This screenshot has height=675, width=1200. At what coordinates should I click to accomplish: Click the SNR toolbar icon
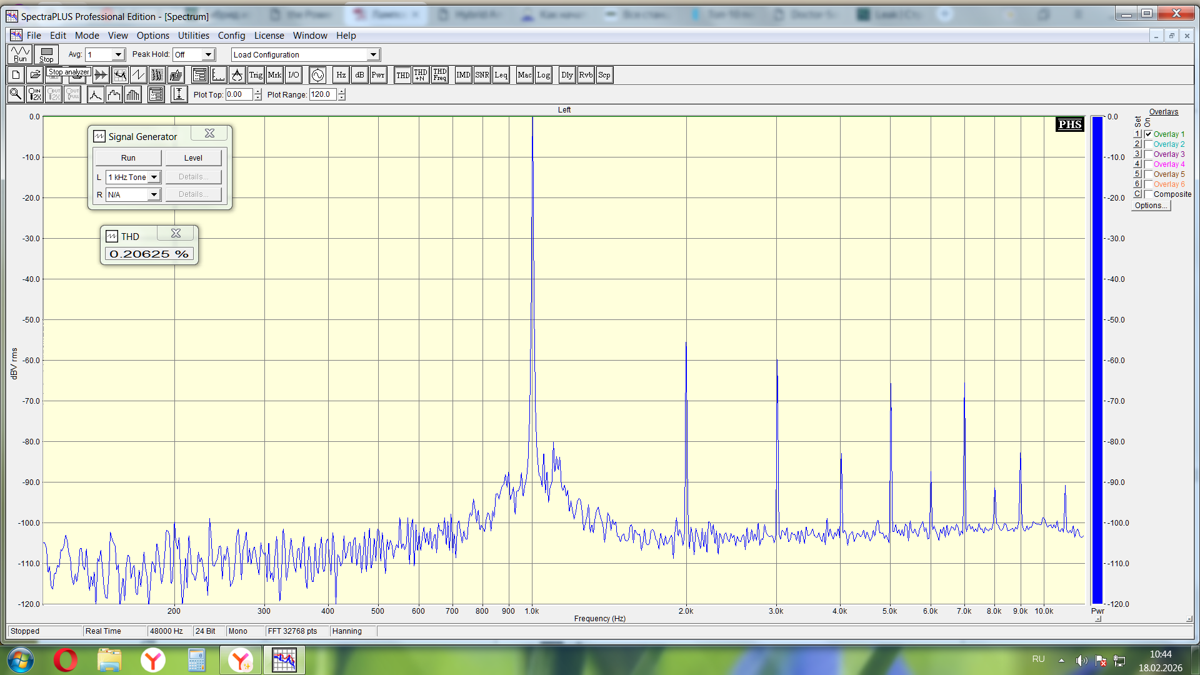482,75
